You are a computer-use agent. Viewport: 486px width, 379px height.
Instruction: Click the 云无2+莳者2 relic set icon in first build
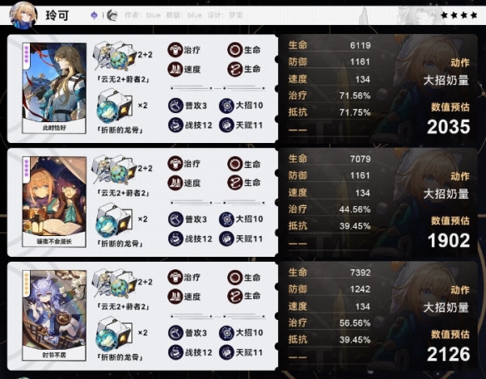point(114,57)
